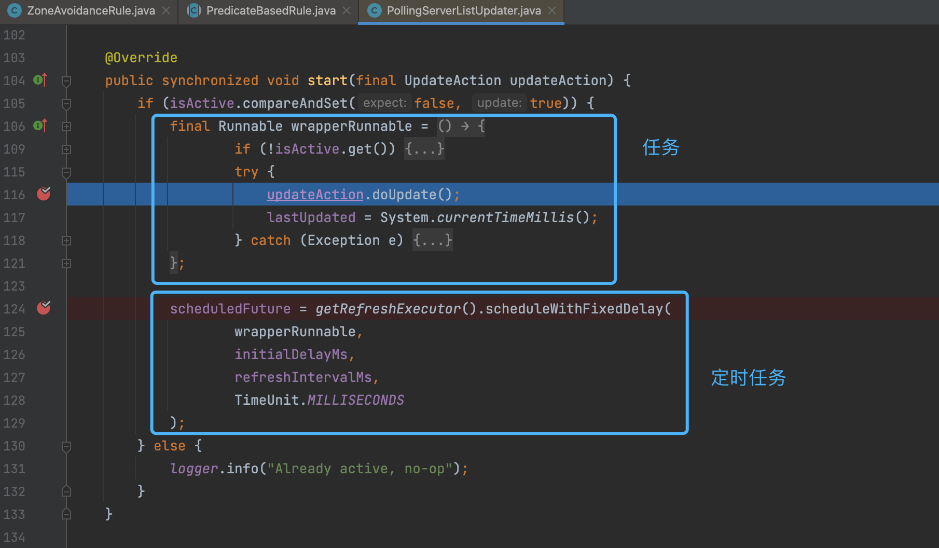Click the @Override annotation

[x=141, y=58]
